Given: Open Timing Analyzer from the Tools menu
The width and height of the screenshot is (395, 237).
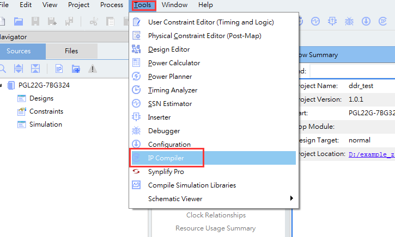Looking at the screenshot, I should [x=173, y=90].
